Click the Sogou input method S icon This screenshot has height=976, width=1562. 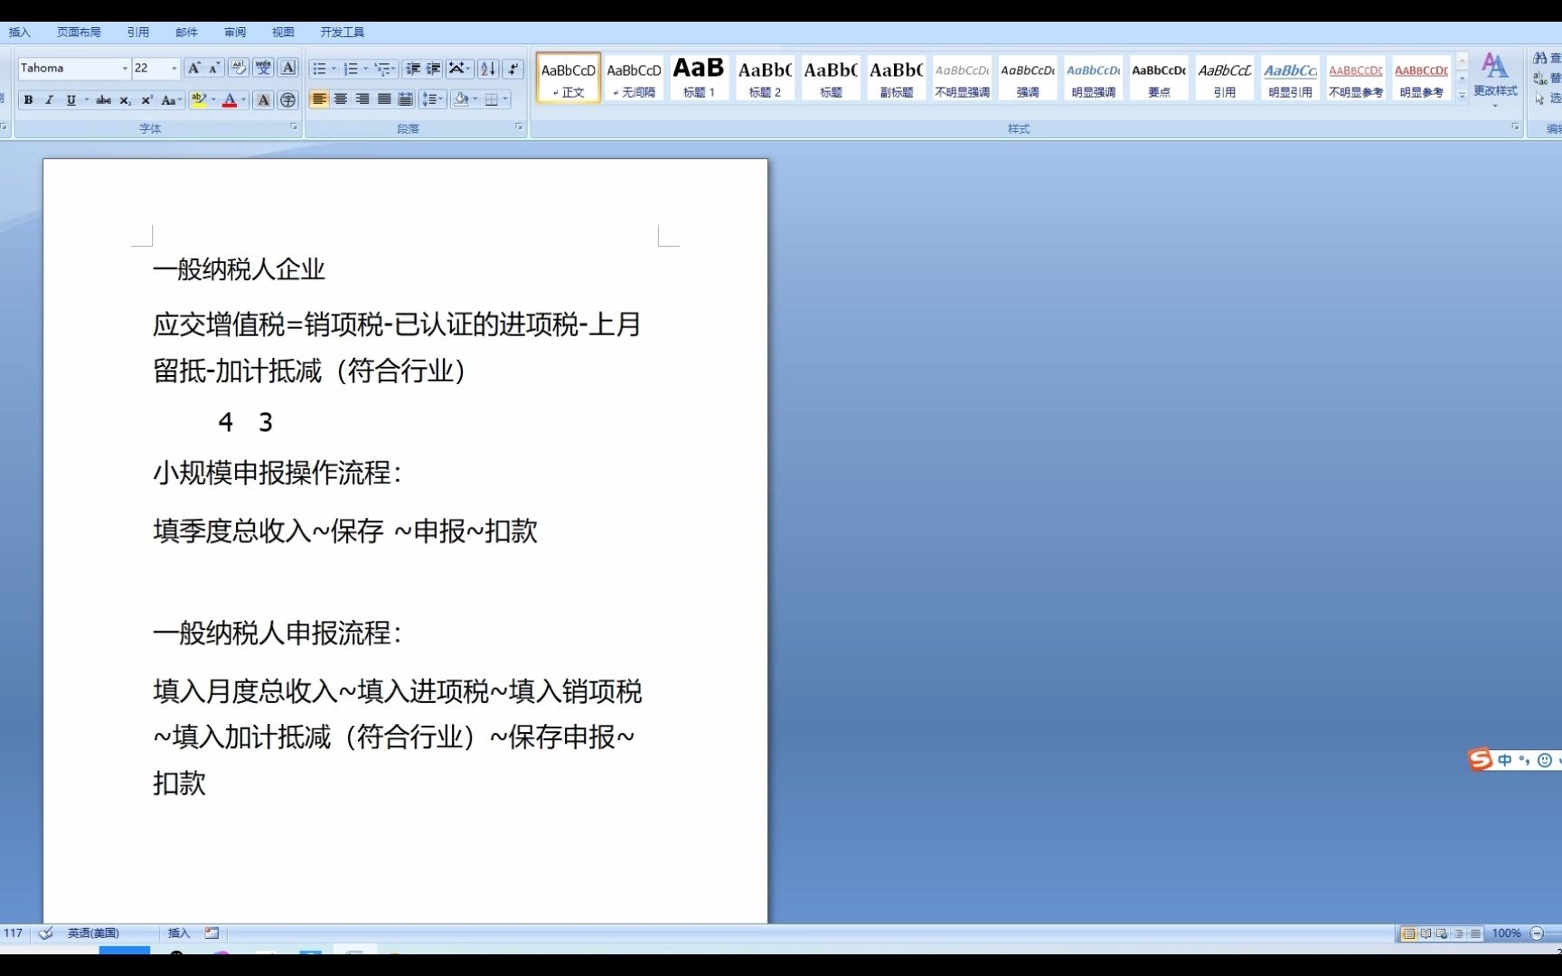pyautogui.click(x=1481, y=759)
